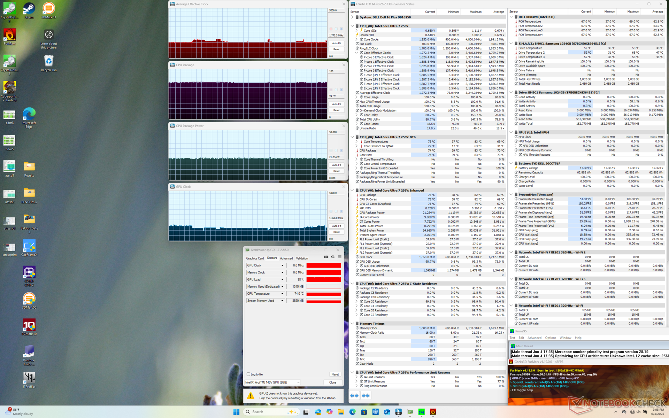Click Windows Start button on taskbar
The image size is (669, 418).
pos(236,412)
